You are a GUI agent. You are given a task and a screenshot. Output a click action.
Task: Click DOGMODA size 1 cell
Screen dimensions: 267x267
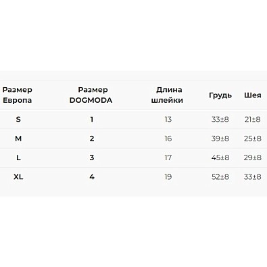coord(92,119)
